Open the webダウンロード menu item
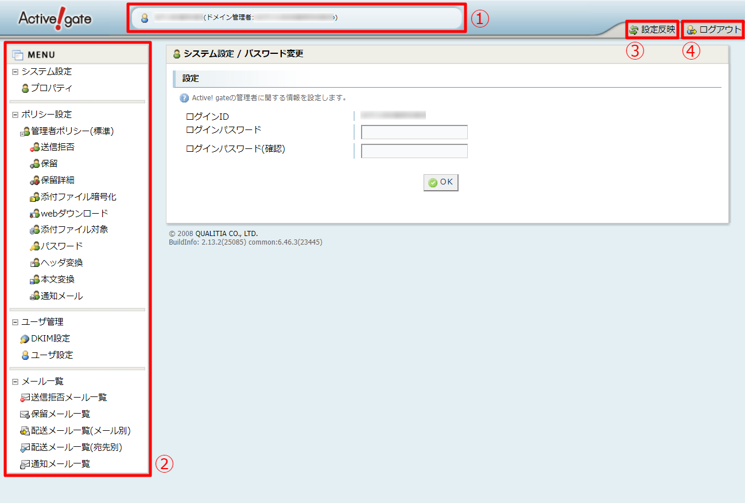This screenshot has height=503, width=745. click(74, 213)
